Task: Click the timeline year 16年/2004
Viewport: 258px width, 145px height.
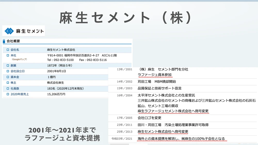Action: pyautogui.click(x=125, y=95)
